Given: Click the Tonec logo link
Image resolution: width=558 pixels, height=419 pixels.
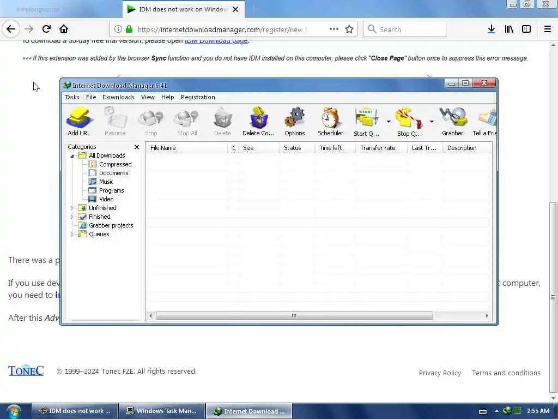Looking at the screenshot, I should [26, 370].
